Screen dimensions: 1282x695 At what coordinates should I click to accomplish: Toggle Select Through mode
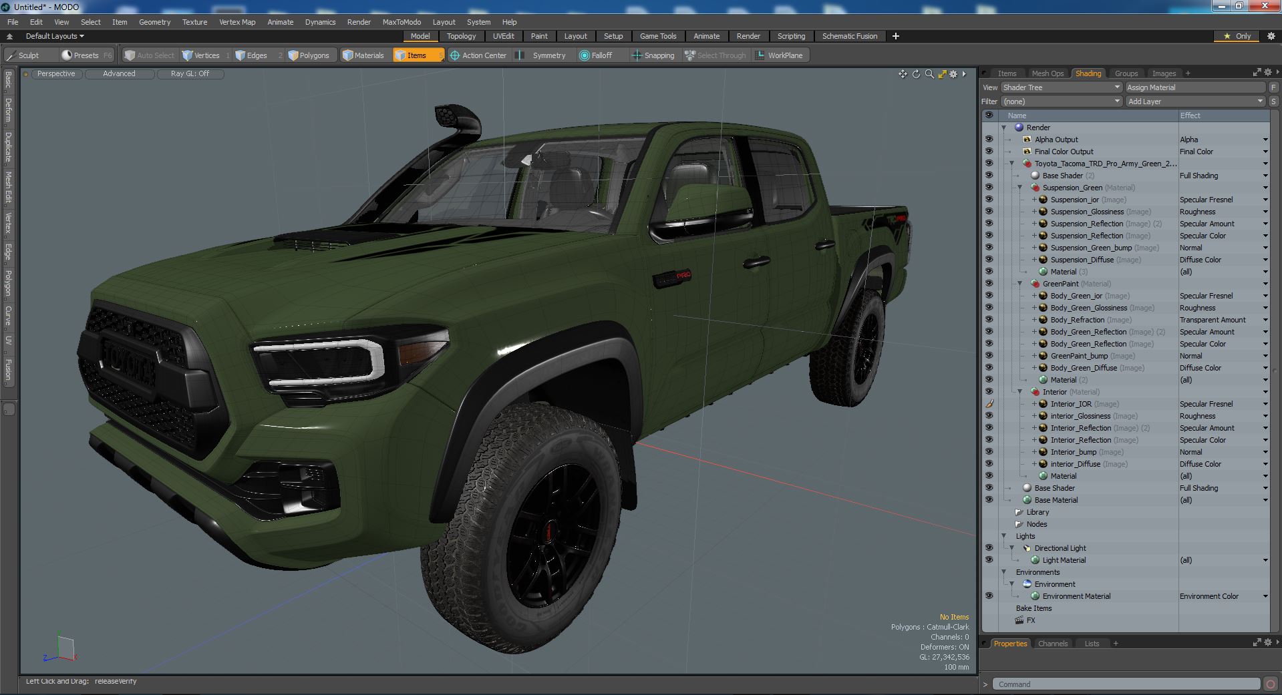pos(715,55)
